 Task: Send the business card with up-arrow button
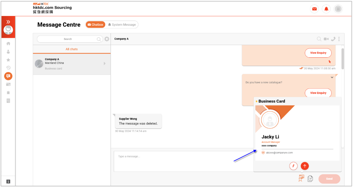[x=305, y=166]
